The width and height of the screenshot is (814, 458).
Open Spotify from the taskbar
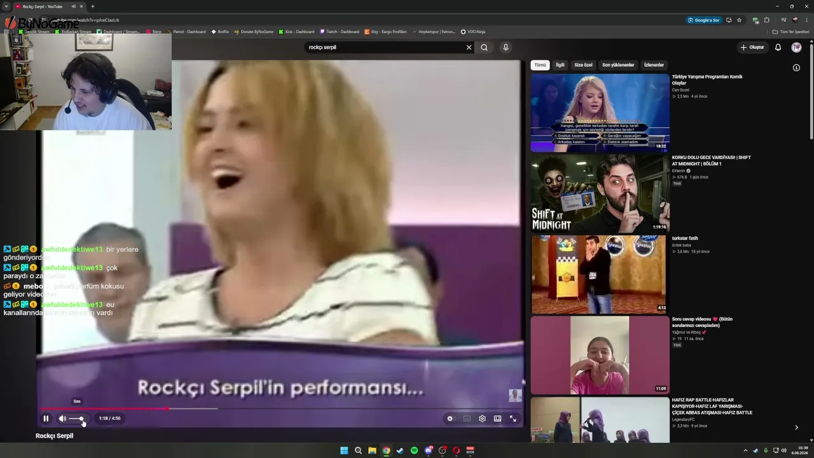(414, 450)
